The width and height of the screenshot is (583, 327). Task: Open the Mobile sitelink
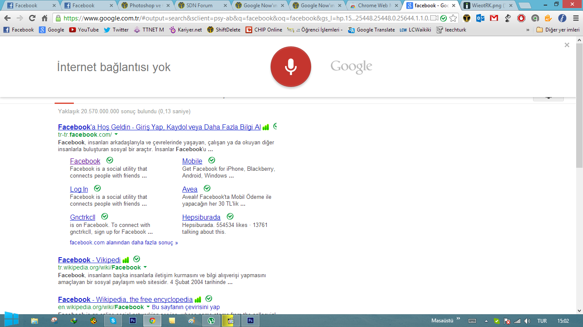(x=192, y=161)
